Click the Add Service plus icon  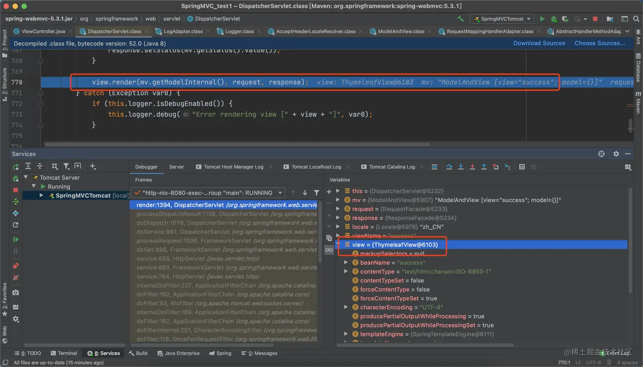[93, 166]
